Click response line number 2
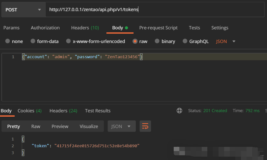The image size is (267, 160). point(13,146)
